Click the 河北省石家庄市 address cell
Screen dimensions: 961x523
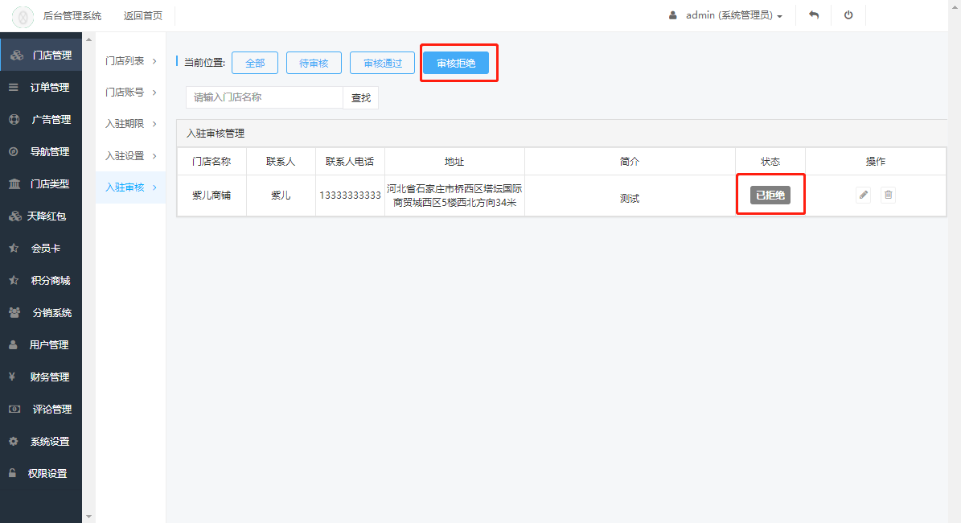[454, 196]
